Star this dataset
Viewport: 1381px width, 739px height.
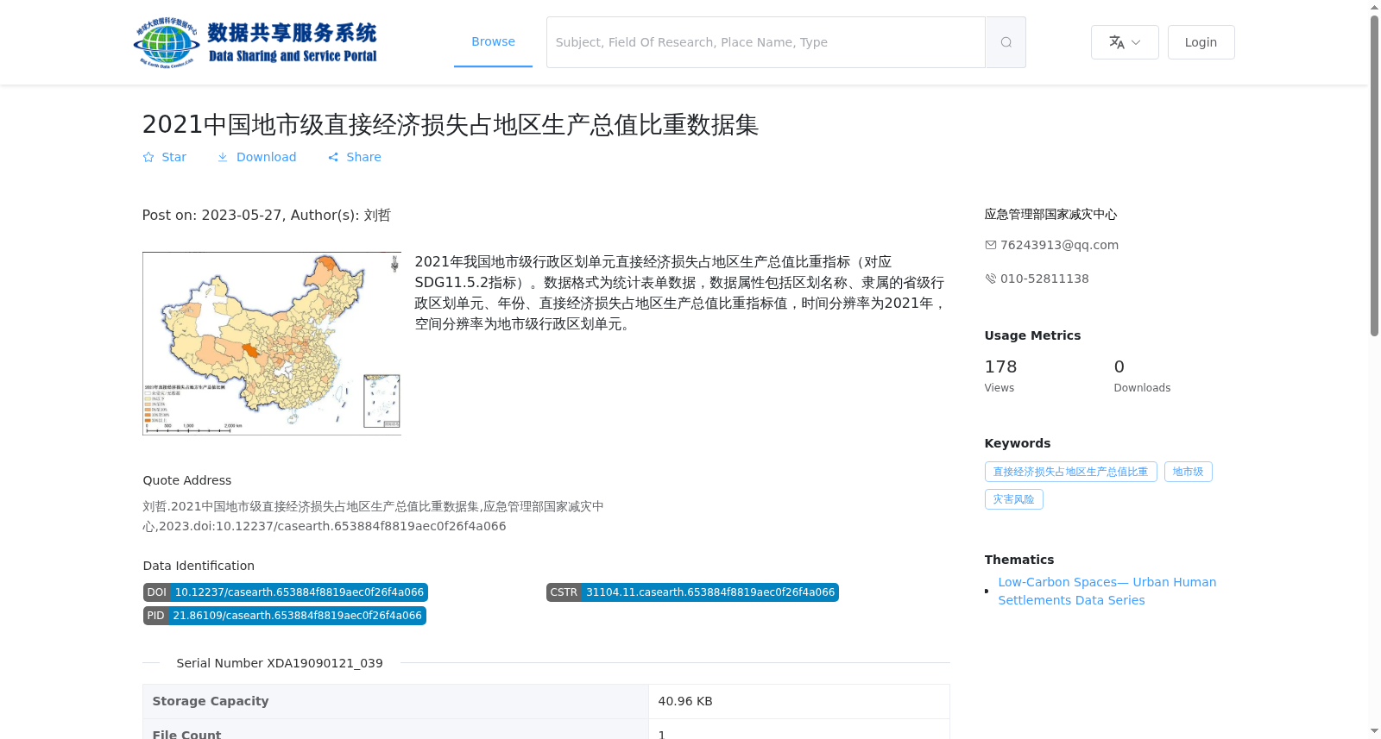click(x=165, y=157)
